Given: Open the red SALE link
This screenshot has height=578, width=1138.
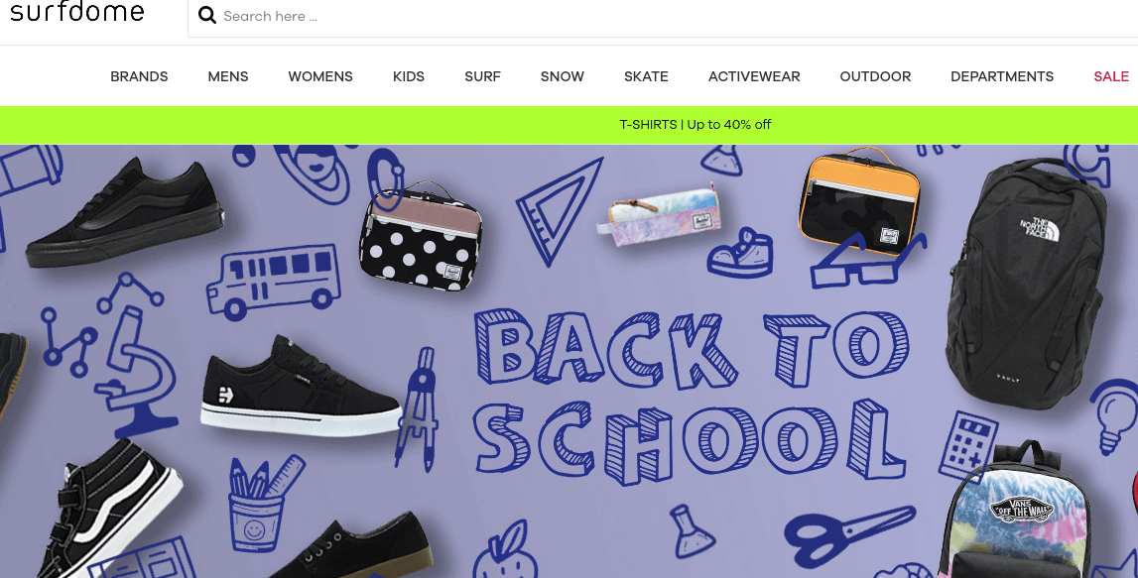Looking at the screenshot, I should (x=1111, y=76).
